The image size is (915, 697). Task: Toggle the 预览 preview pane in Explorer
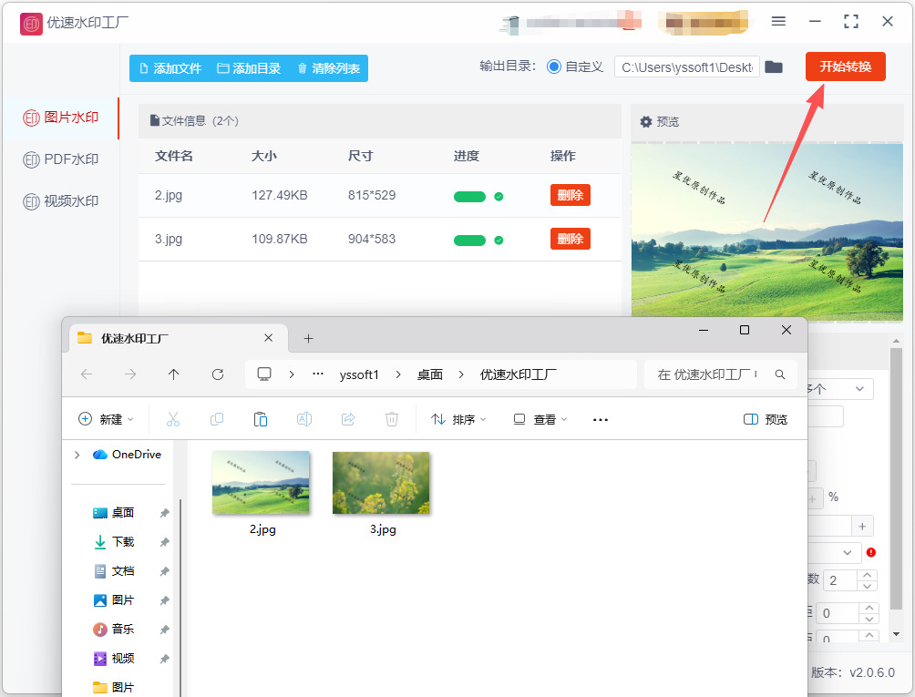(766, 419)
